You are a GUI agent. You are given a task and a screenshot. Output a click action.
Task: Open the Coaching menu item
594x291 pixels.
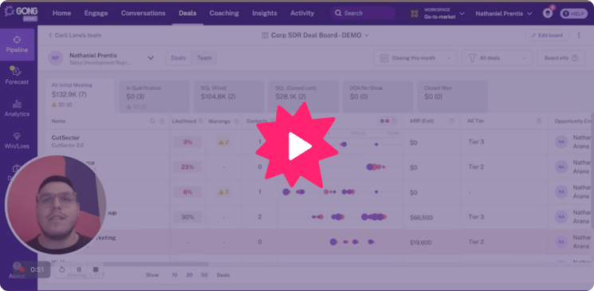(224, 14)
